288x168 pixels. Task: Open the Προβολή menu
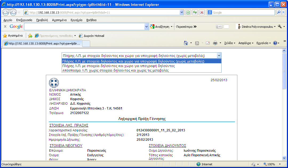(x=42, y=20)
